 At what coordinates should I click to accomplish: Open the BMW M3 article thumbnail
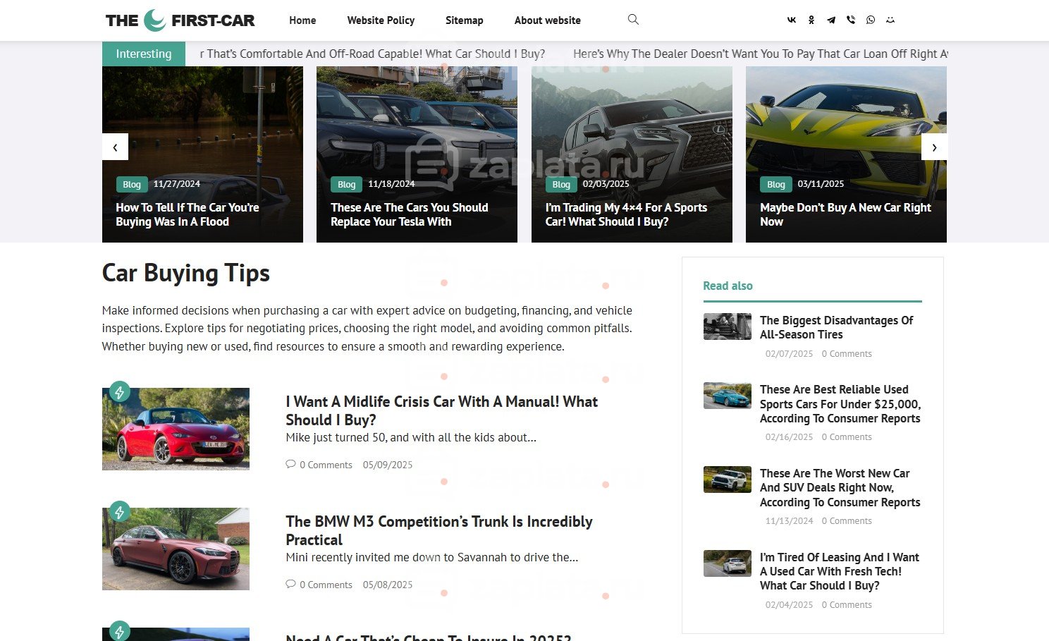pos(176,549)
